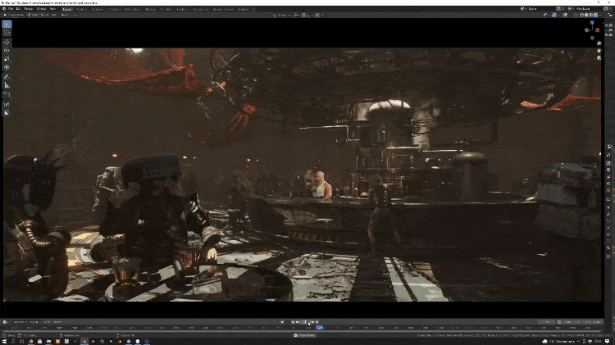Switch to wireframe viewport shading

[581, 15]
